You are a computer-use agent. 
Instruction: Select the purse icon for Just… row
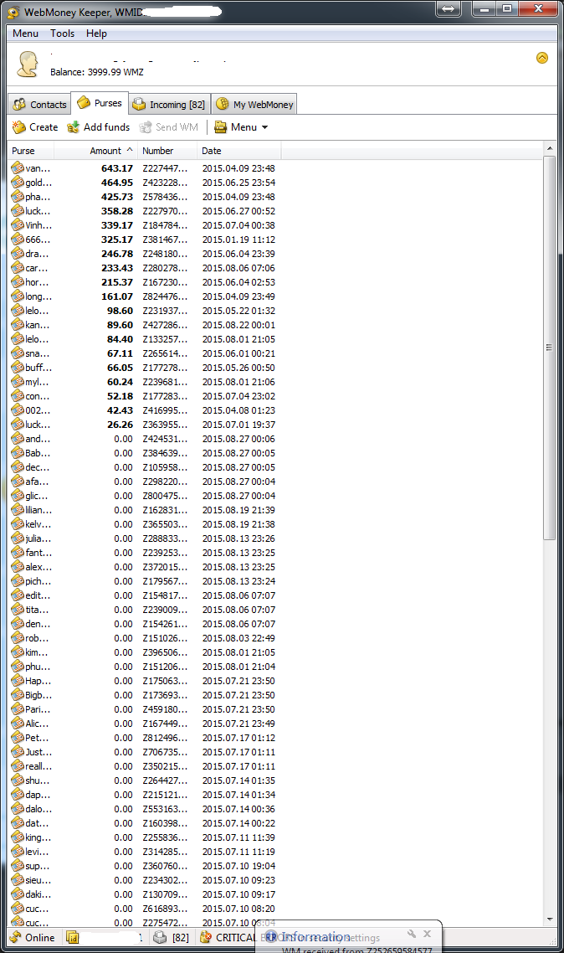click(18, 752)
